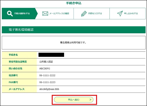The image size is (147, 106).
Task: Click the phone number 06-1111-2222
Action: 47,75
